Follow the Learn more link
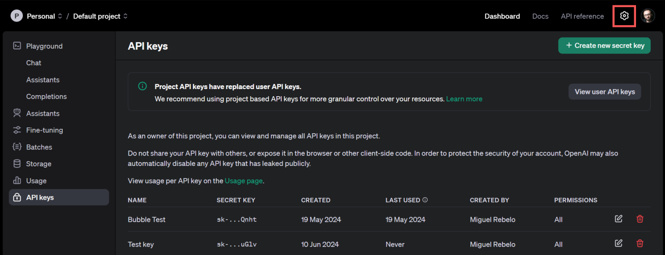 point(464,99)
